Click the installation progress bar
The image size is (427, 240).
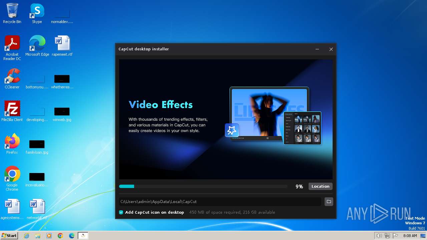(x=203, y=186)
